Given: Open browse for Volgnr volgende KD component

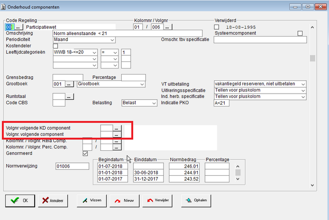Looking at the screenshot, I should coord(117,128).
